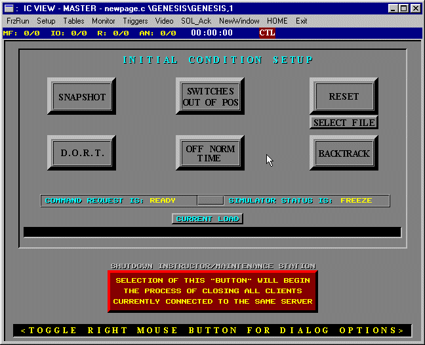Click the red CTL indicator
Viewport: 425px width, 345px height.
[267, 33]
